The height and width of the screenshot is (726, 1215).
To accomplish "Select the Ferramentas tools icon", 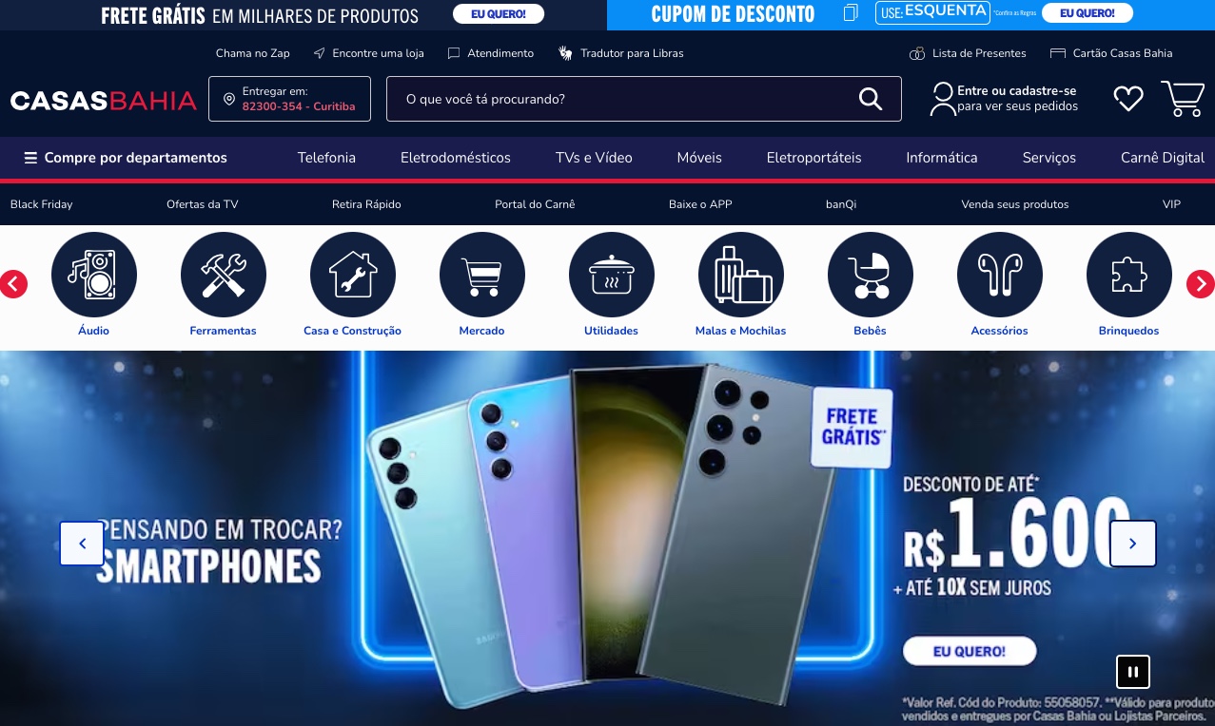I will point(224,275).
